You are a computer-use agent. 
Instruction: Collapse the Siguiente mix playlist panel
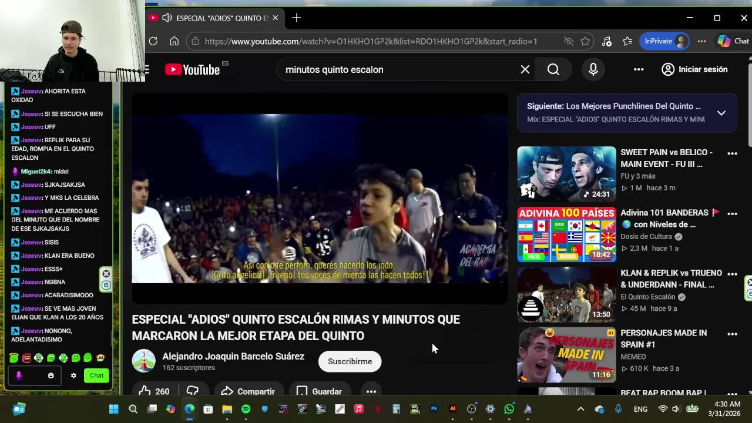(x=721, y=113)
